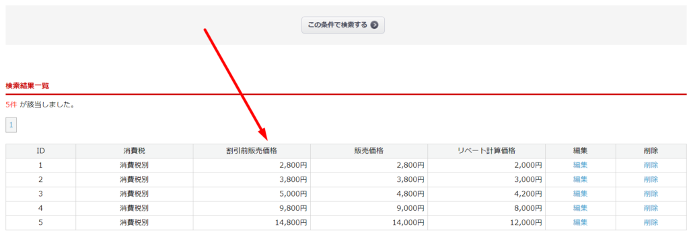Click the 消費税別 cell in row ID 1
The width and height of the screenshot is (689, 245).
pos(135,165)
